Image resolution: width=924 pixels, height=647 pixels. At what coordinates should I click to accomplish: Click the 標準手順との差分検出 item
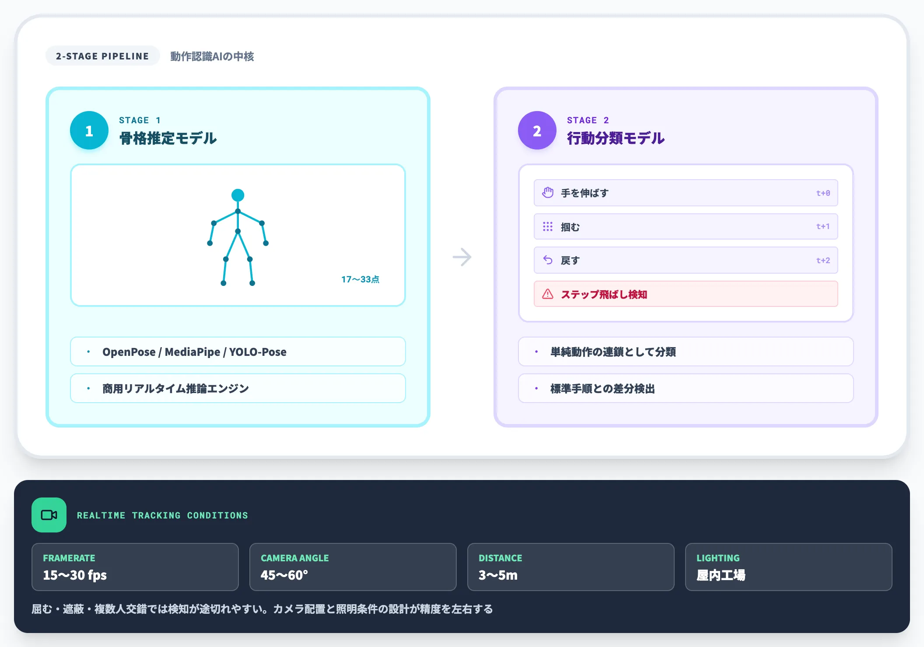pos(686,388)
